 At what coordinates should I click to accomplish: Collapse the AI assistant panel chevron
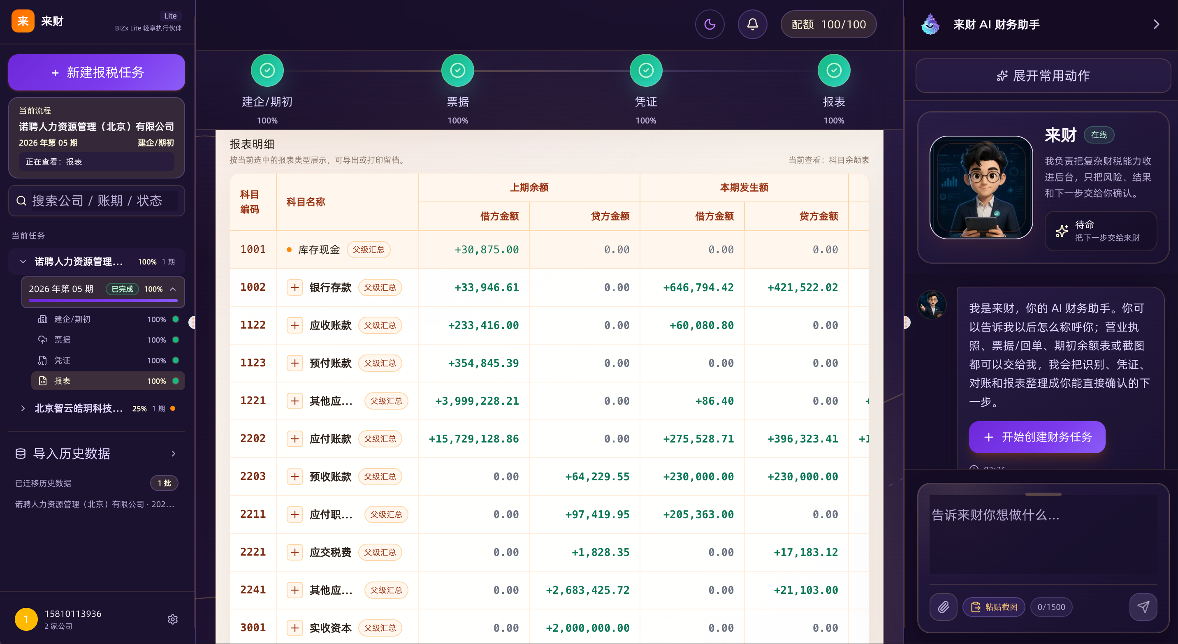[x=1156, y=24]
